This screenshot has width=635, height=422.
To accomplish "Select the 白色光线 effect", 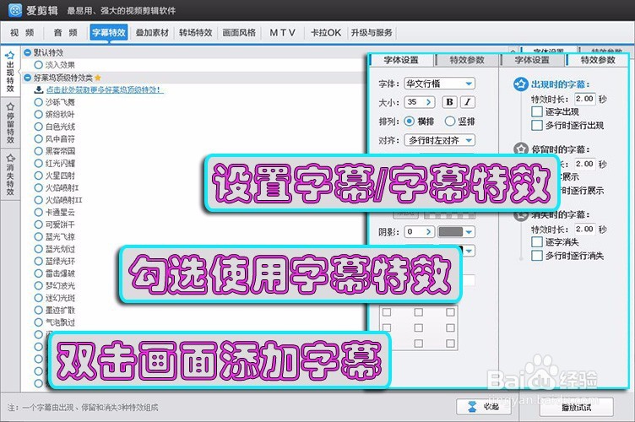I will 39,127.
